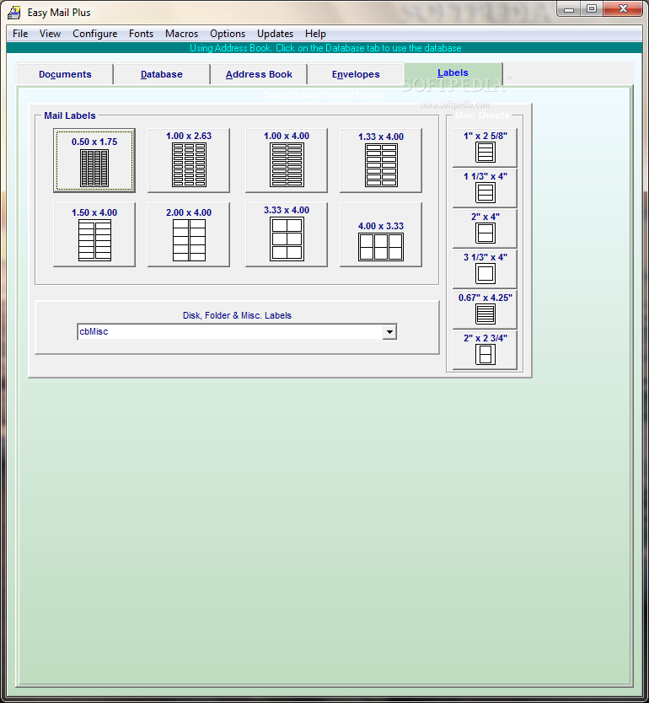Pick the 3.33 x 4.00 label sheet
This screenshot has width=649, height=703.
[287, 234]
